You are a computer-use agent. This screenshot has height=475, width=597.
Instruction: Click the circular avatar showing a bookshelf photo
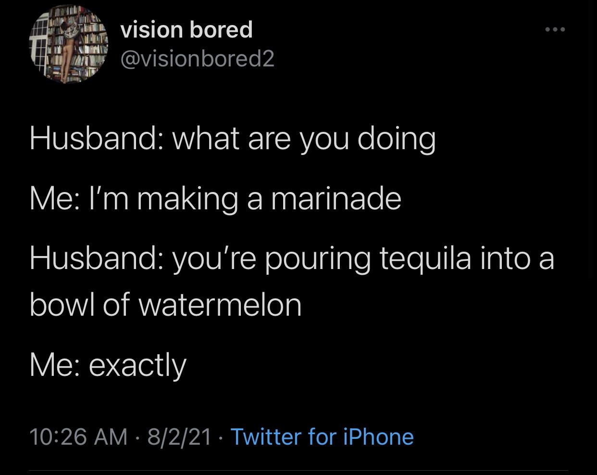click(69, 43)
